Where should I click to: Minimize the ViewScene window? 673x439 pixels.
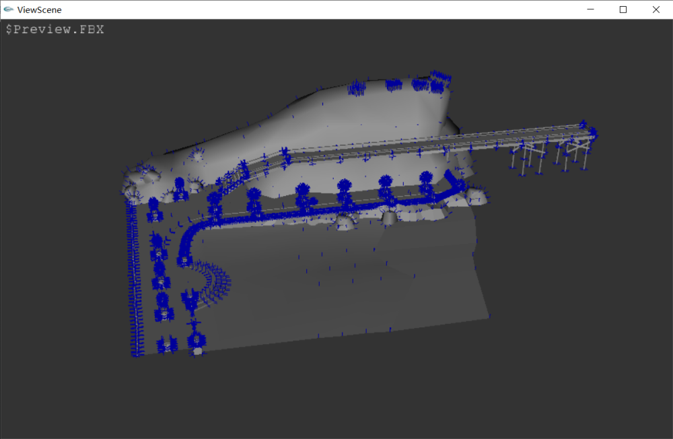[x=591, y=9]
